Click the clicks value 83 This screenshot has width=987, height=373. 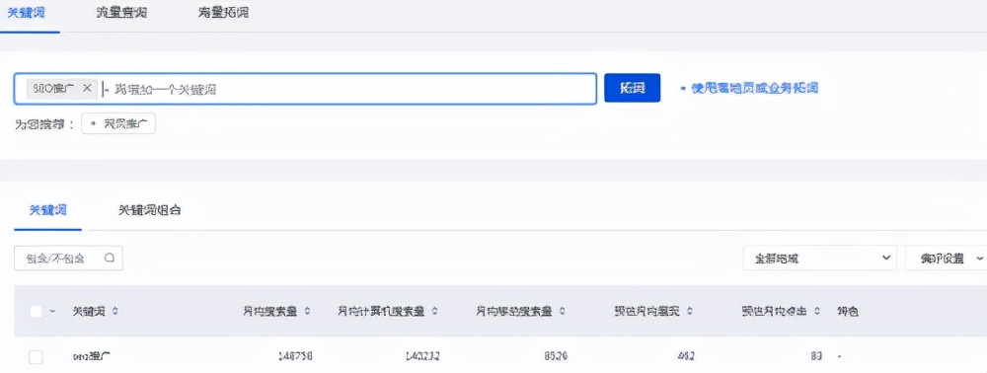click(x=816, y=357)
